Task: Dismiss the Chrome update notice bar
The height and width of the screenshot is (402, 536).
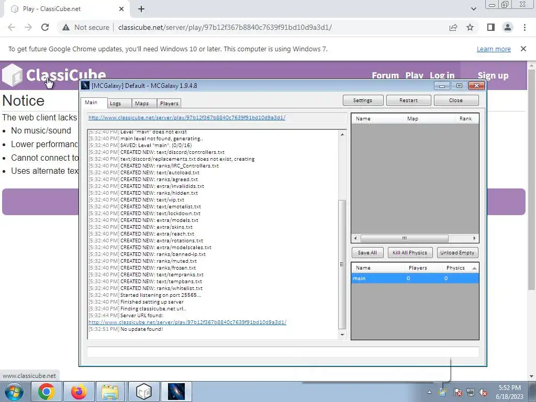Action: [x=523, y=49]
